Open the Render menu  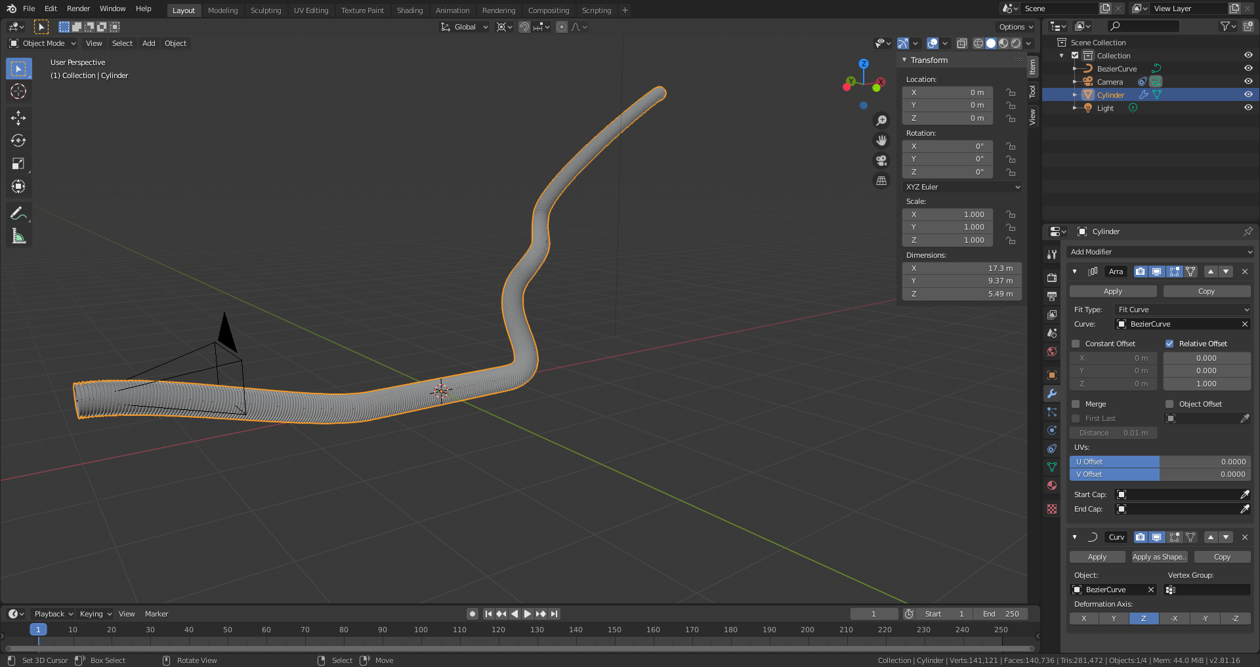[78, 9]
